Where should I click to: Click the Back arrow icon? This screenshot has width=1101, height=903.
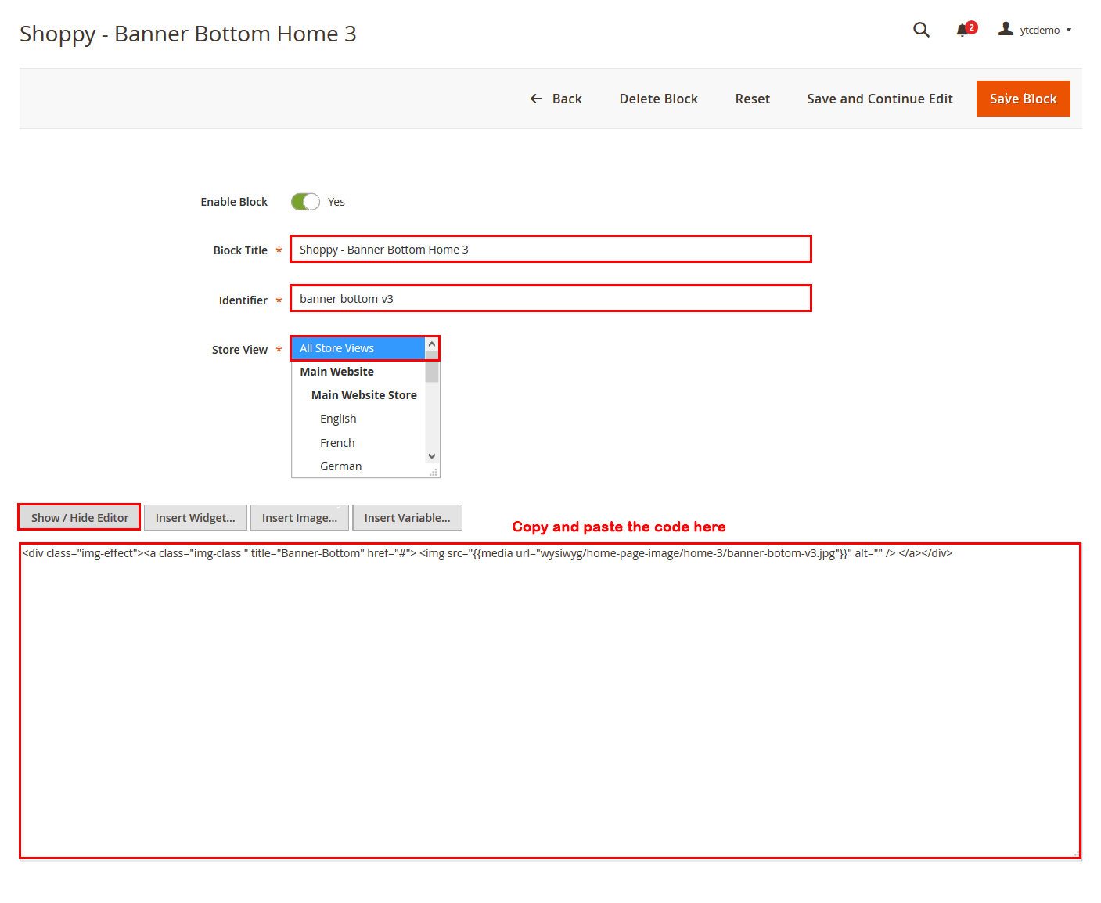pos(536,99)
